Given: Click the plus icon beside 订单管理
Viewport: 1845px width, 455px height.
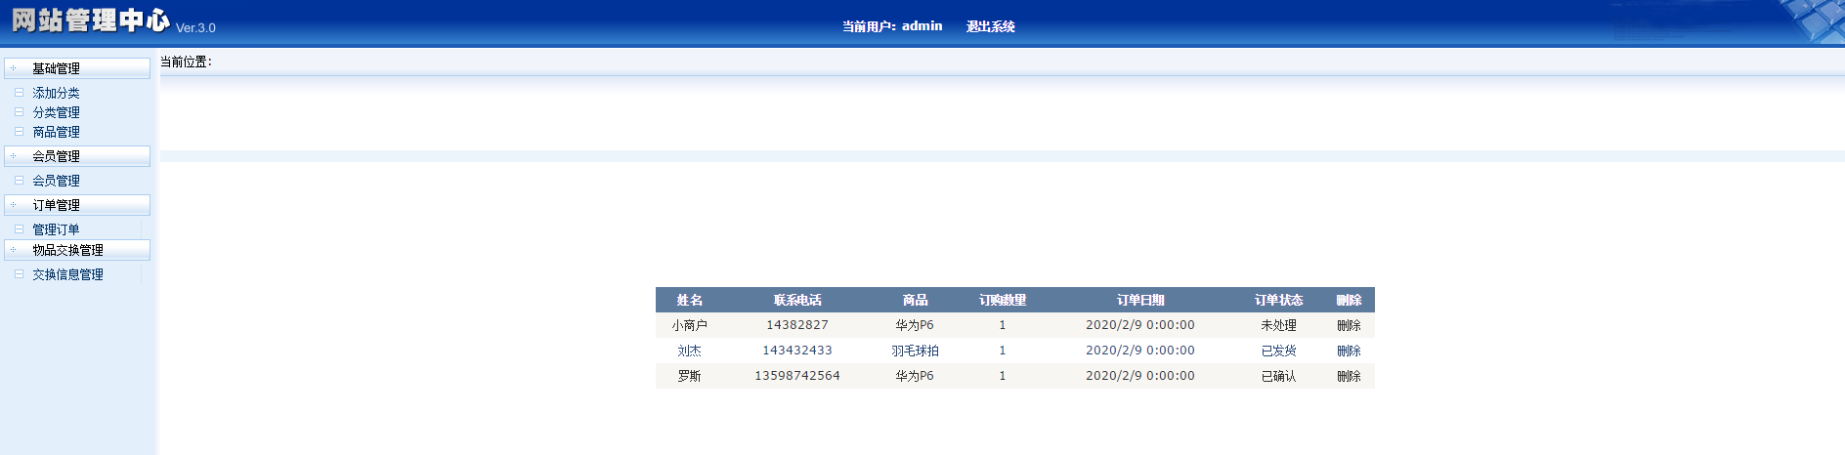Looking at the screenshot, I should coord(13,205).
